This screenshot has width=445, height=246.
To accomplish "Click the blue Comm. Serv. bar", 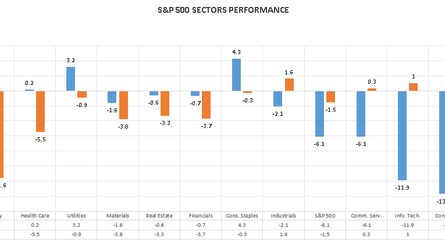I will coord(361,113).
